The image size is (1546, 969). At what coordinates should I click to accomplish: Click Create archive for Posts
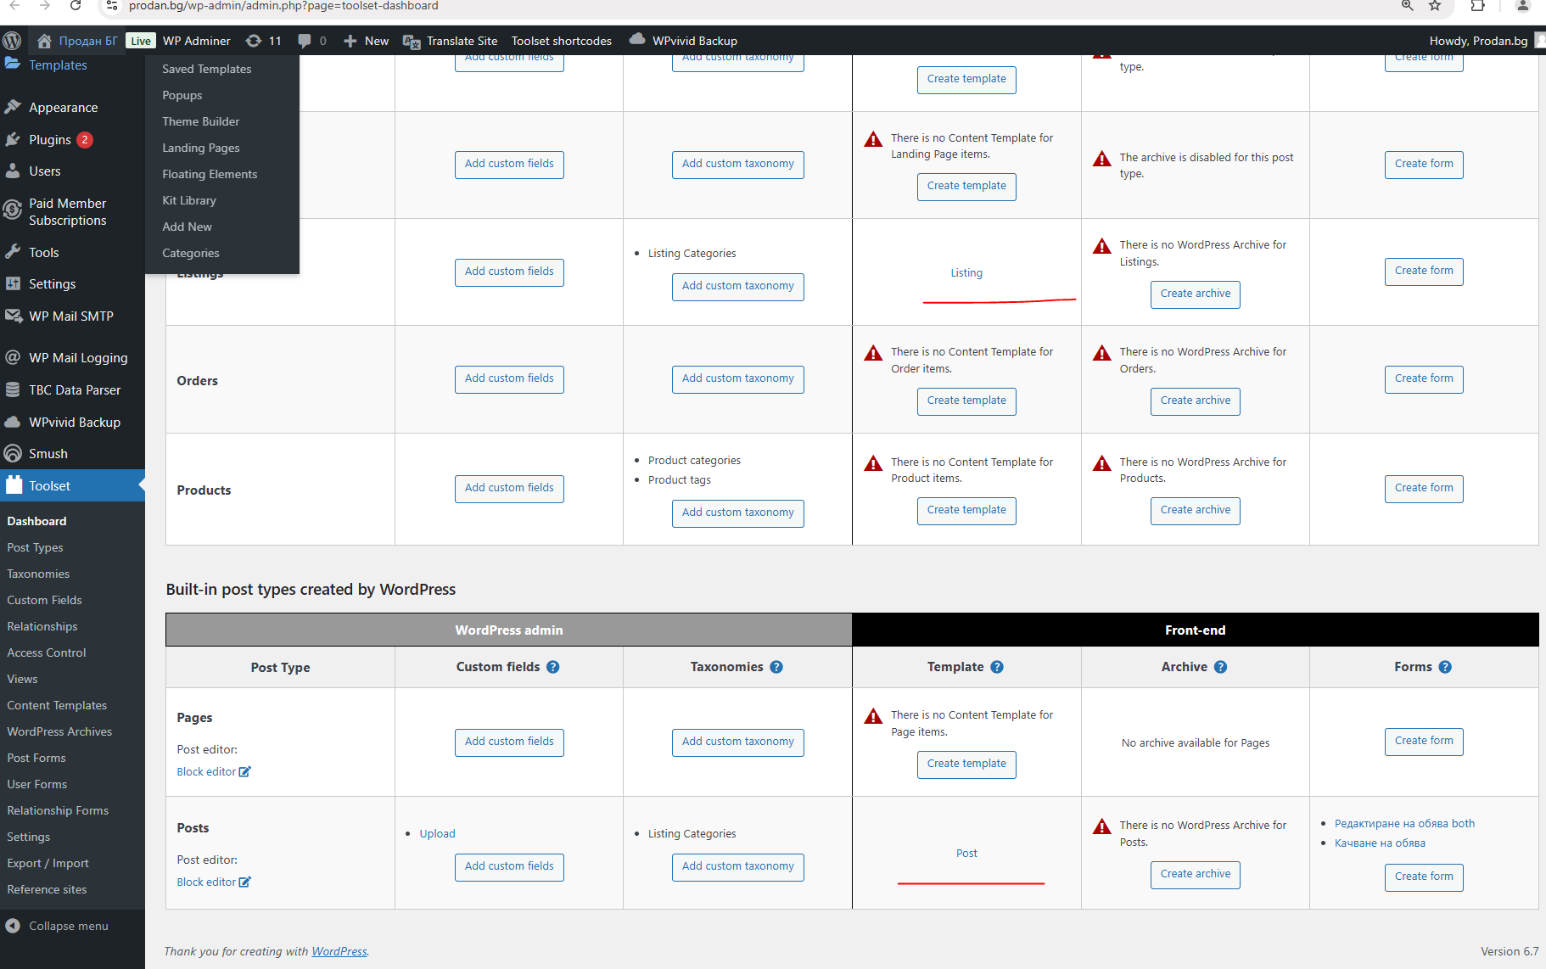tap(1196, 874)
